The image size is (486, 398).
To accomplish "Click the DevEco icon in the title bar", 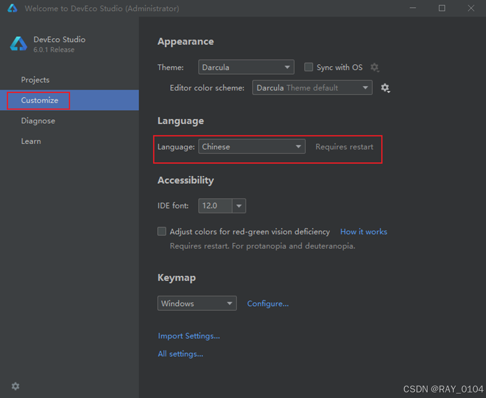I will 12,8.
